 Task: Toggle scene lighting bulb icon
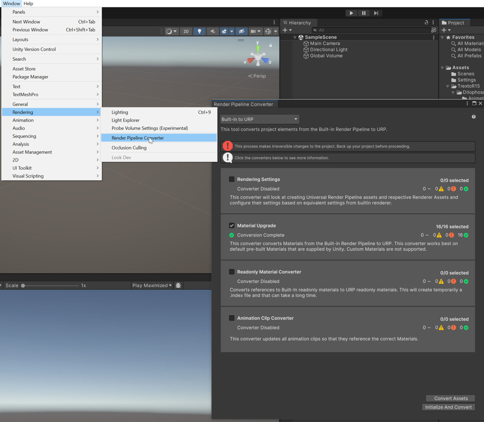199,31
